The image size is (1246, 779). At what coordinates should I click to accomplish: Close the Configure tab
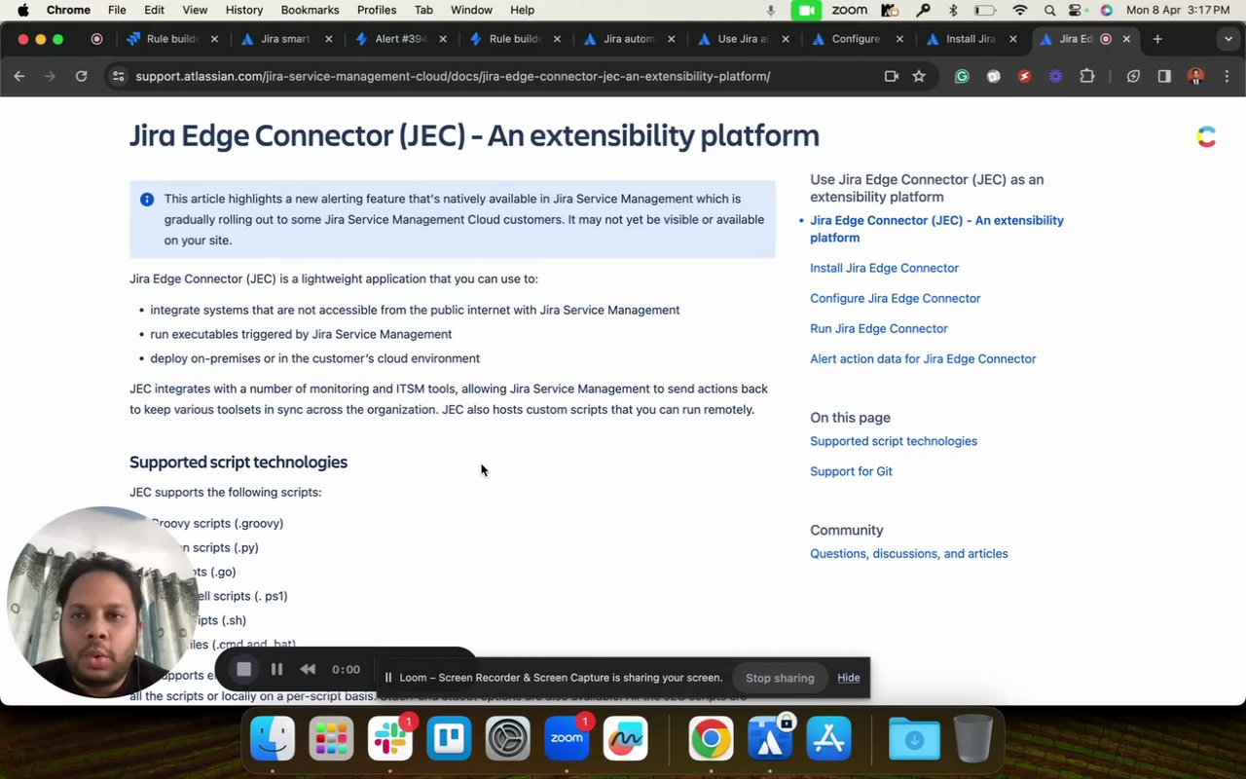tap(899, 39)
